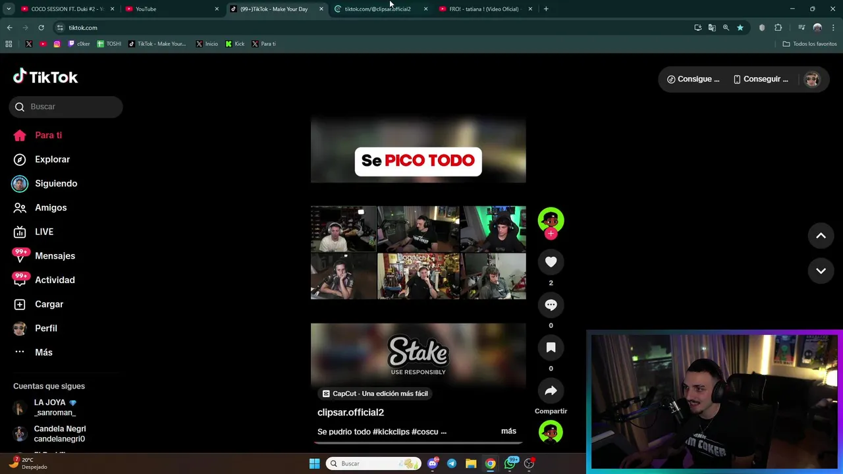Open Explorar in sidebar
The height and width of the screenshot is (474, 843).
coord(42,159)
